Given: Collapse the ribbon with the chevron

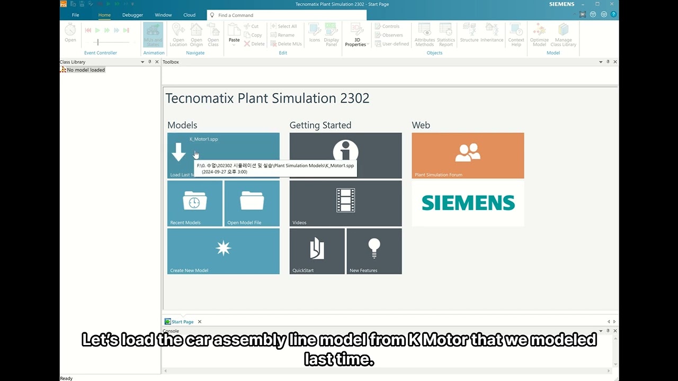Looking at the screenshot, I should [575, 14].
